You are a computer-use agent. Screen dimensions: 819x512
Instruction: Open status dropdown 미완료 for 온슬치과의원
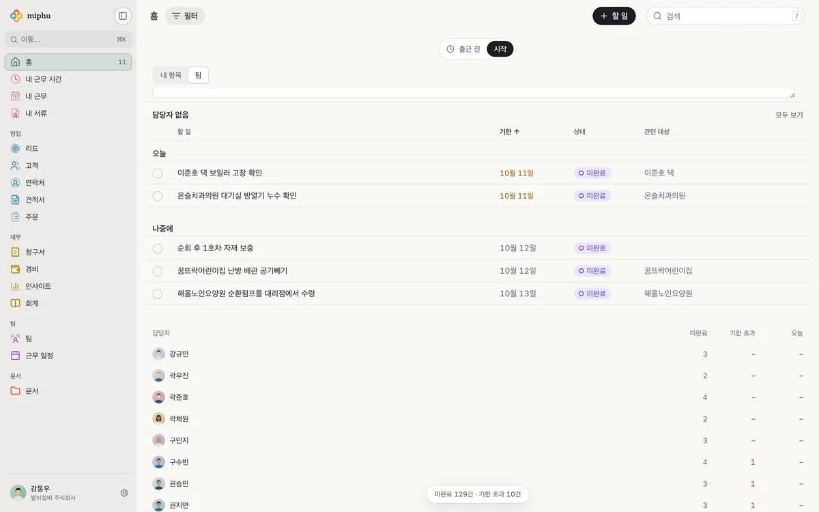pyautogui.click(x=592, y=196)
